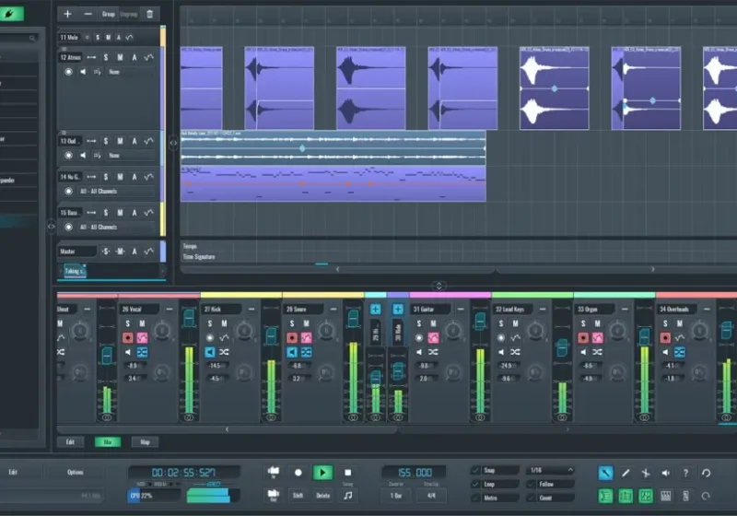Click the trash delete icon
Image resolution: width=737 pixels, height=516 pixels.
pos(150,14)
